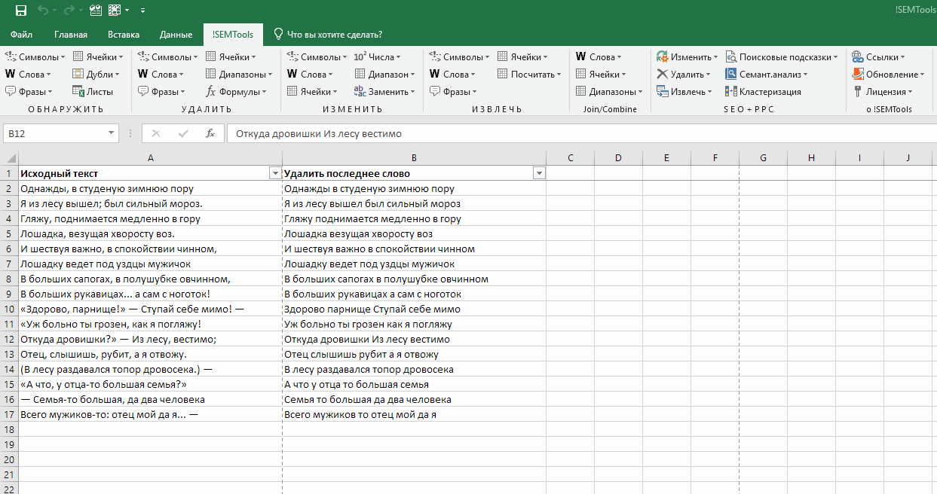Open Ячейки in ИЗВЛЕЧЬ group

pos(522,56)
